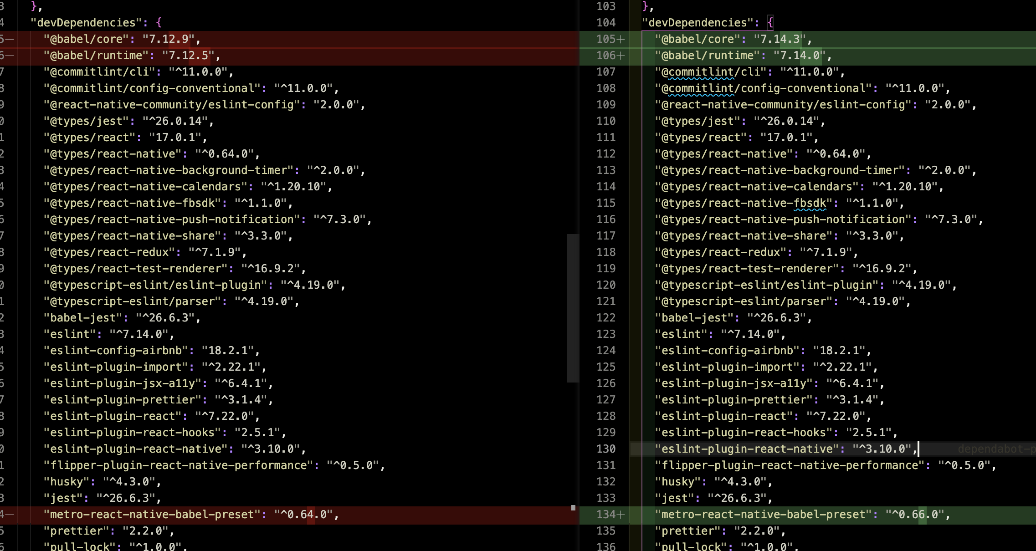1036x551 pixels.
Task: Click squiggly-underlined "@commitlint" in config-conventional key
Action: click(697, 88)
